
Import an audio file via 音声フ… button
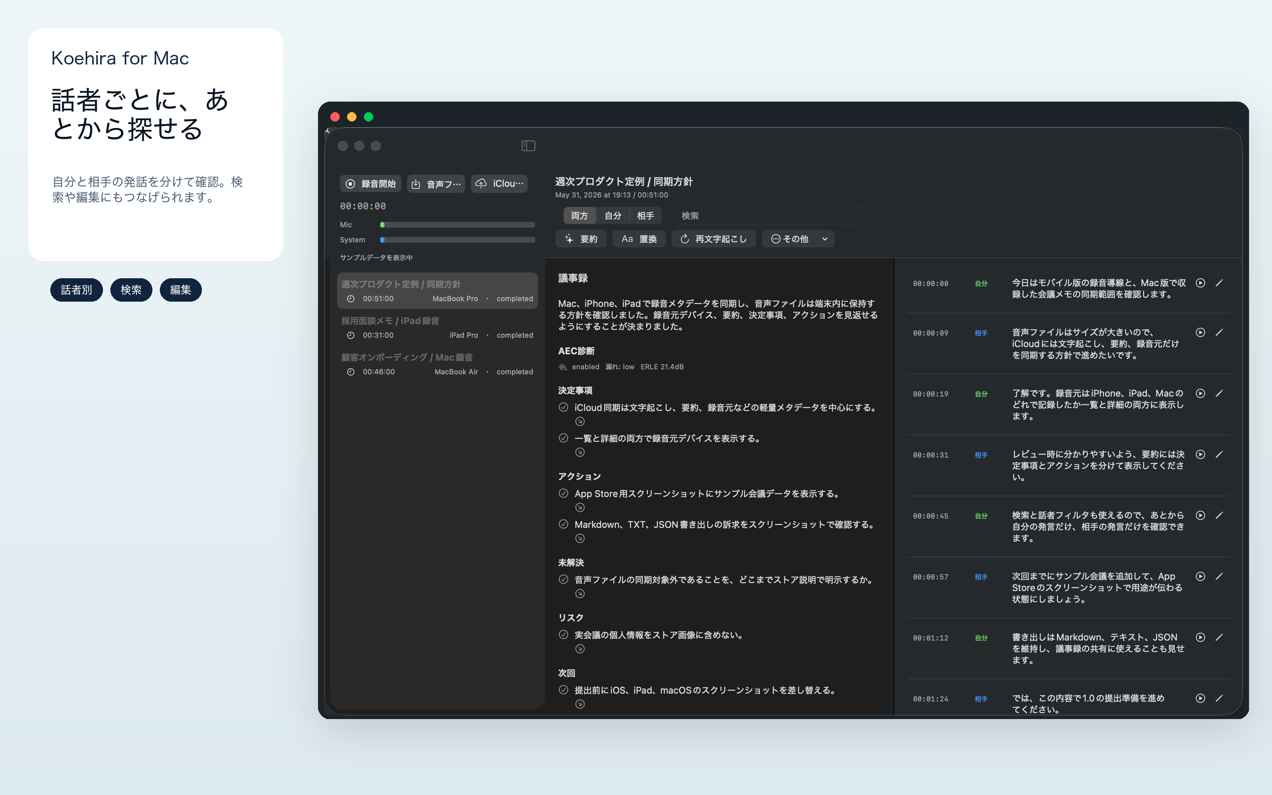tap(436, 183)
